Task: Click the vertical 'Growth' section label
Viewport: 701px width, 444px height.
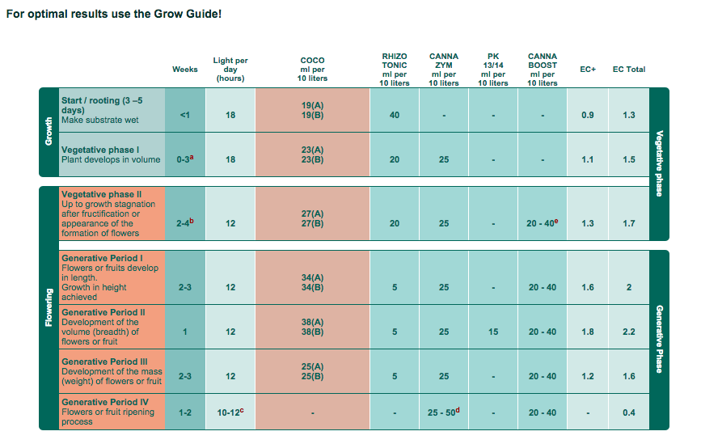Action: 49,132
